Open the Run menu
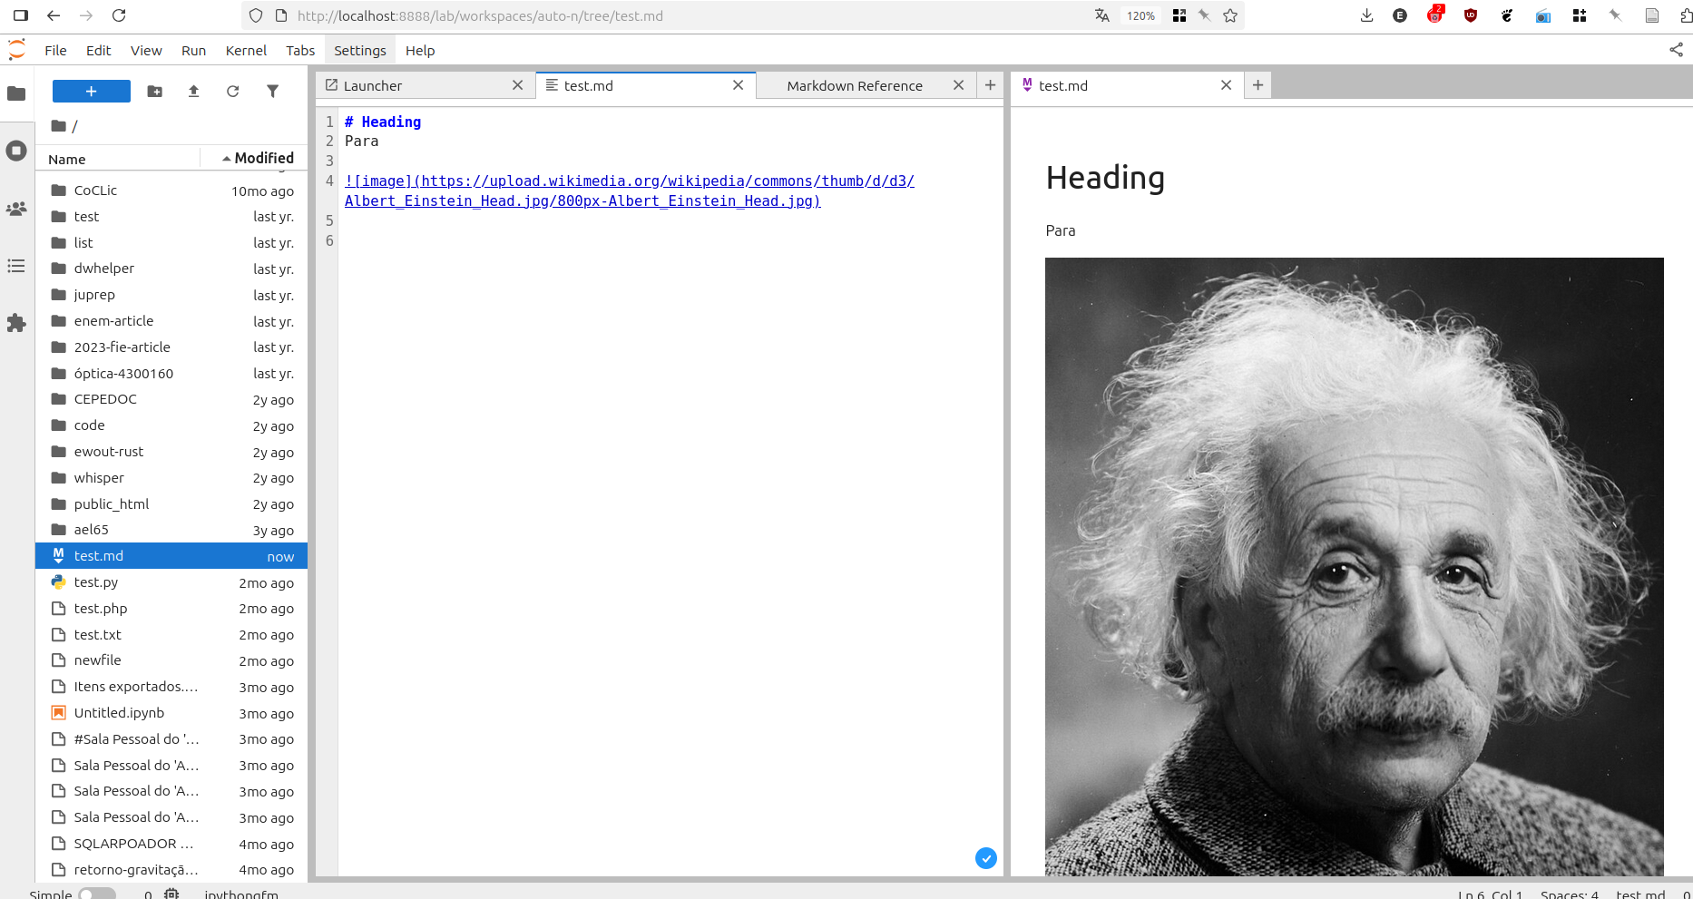 tap(193, 51)
